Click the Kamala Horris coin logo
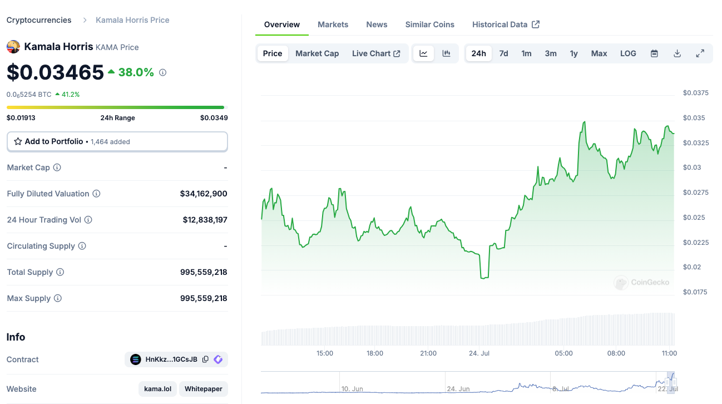The height and width of the screenshot is (404, 722). 13,47
